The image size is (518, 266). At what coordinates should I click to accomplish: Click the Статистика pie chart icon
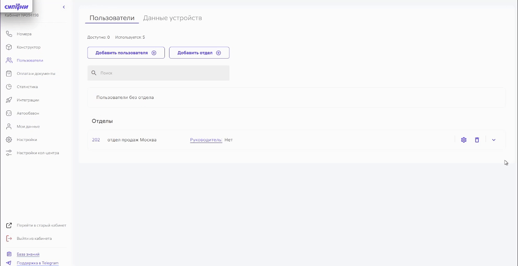pyautogui.click(x=9, y=87)
